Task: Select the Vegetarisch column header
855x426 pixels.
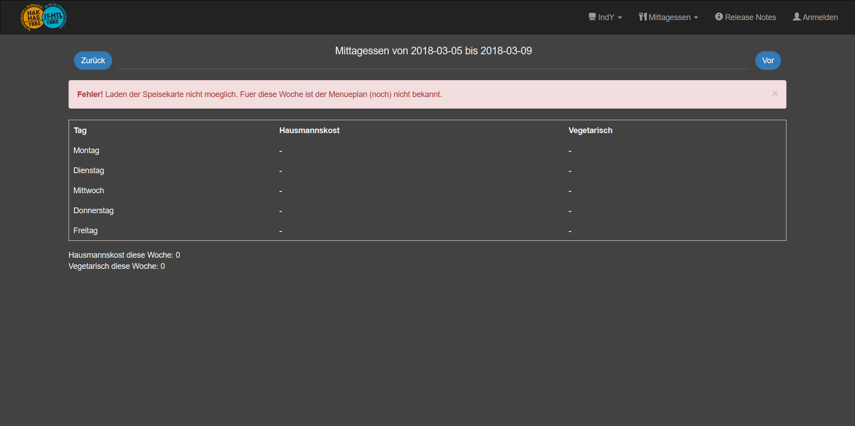Action: point(590,130)
